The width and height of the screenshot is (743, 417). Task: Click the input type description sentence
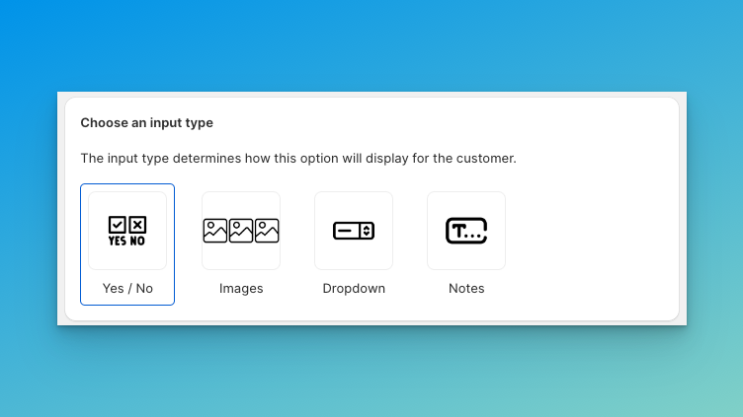tap(297, 158)
